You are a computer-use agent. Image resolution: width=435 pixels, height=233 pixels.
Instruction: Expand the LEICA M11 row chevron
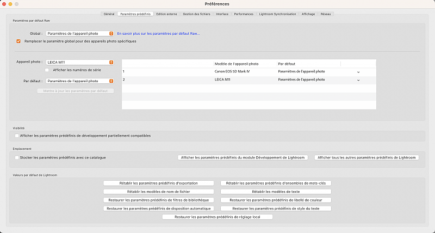click(x=358, y=80)
